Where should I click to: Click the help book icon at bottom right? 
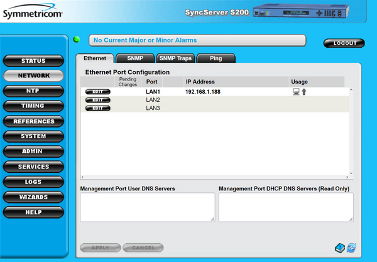[339, 248]
